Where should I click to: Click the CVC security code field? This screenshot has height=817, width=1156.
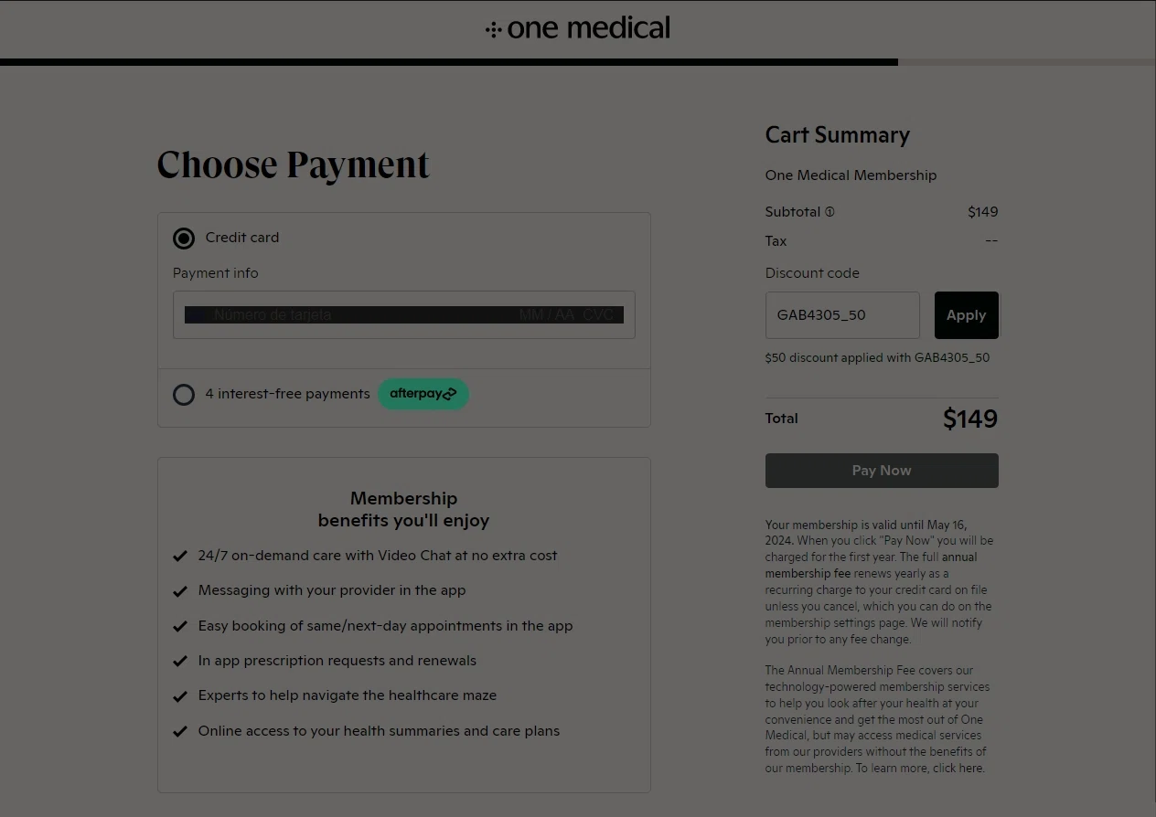[x=598, y=315]
